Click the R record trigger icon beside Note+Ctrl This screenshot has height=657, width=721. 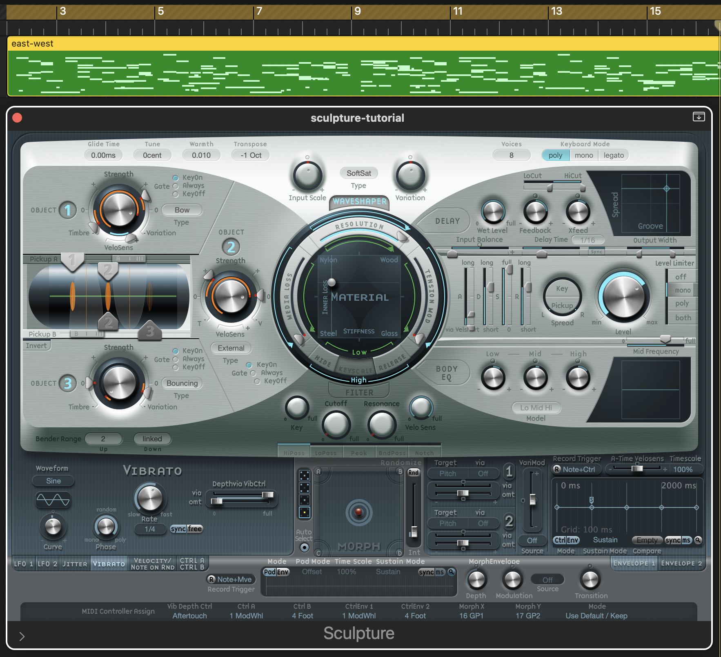tap(556, 469)
